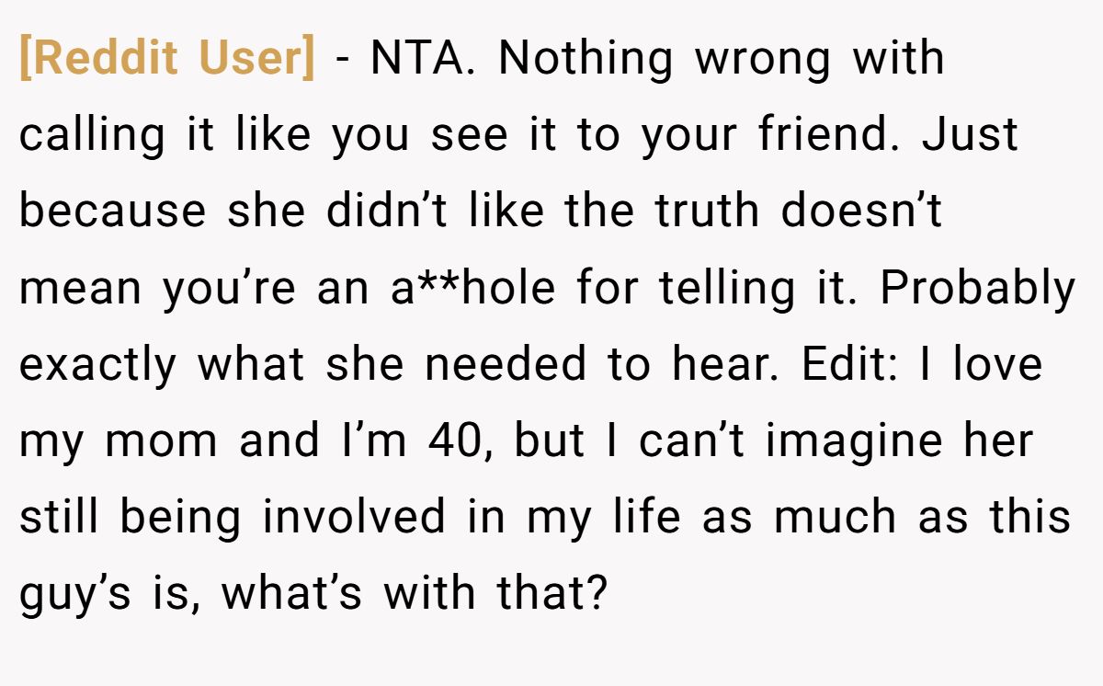Image resolution: width=1103 pixels, height=686 pixels.
Task: Click the word "mom" in the comment
Action: pyautogui.click(x=162, y=441)
